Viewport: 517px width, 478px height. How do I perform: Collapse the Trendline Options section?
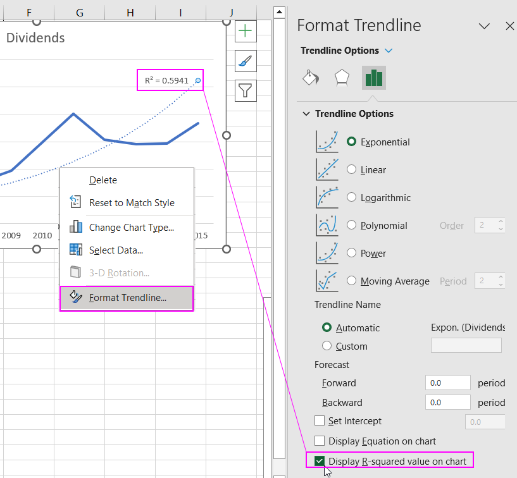tap(306, 114)
